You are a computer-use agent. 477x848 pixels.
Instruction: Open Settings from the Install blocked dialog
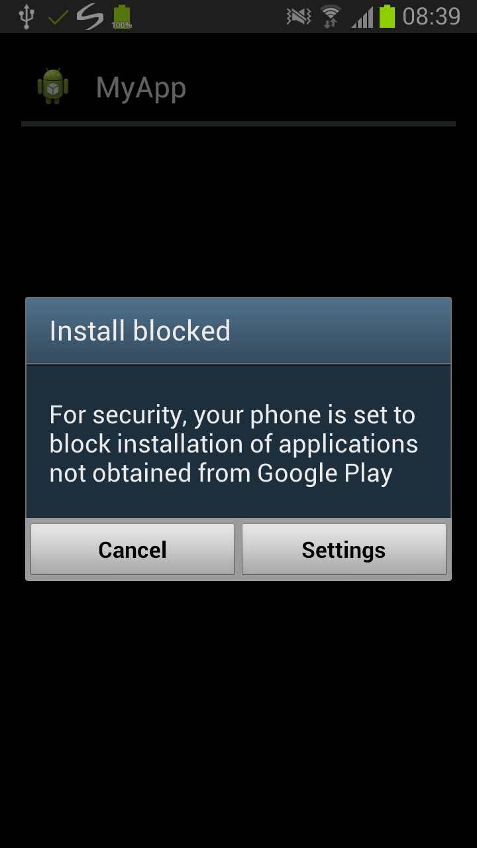click(x=344, y=549)
